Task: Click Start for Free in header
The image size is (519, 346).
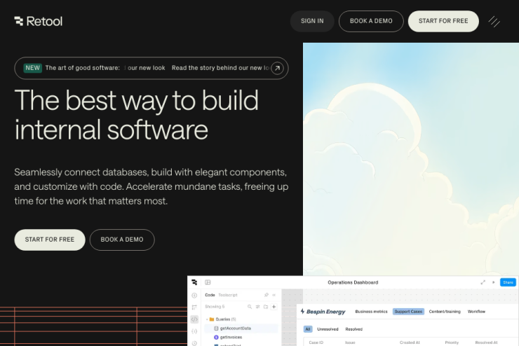Action: 443,21
